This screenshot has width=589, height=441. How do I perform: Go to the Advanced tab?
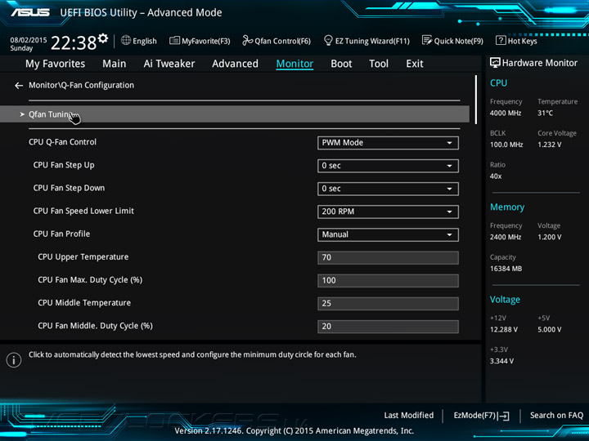235,64
